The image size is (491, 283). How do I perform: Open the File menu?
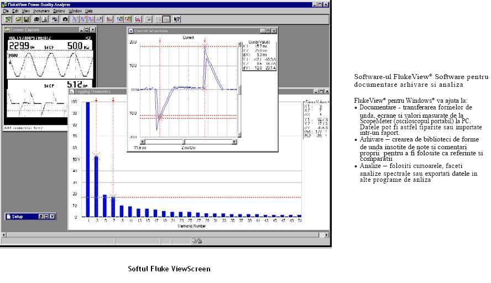[x=6, y=11]
